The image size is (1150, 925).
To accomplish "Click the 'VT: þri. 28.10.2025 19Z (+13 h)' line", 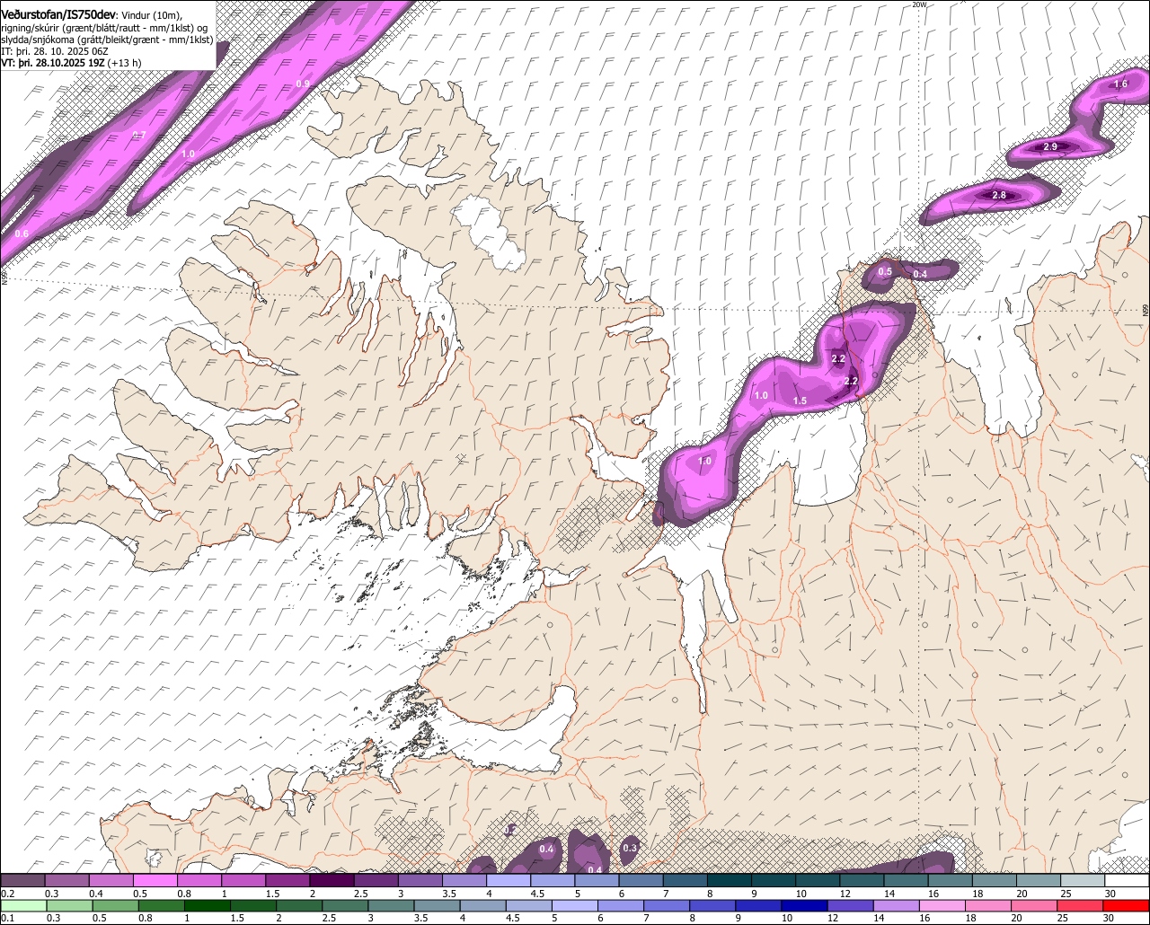I will click(71, 63).
